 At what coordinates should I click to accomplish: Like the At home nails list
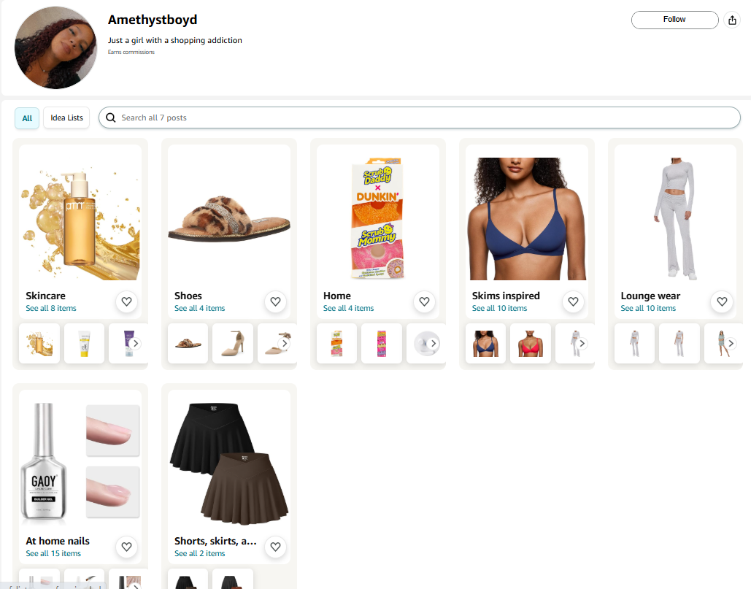tap(126, 547)
